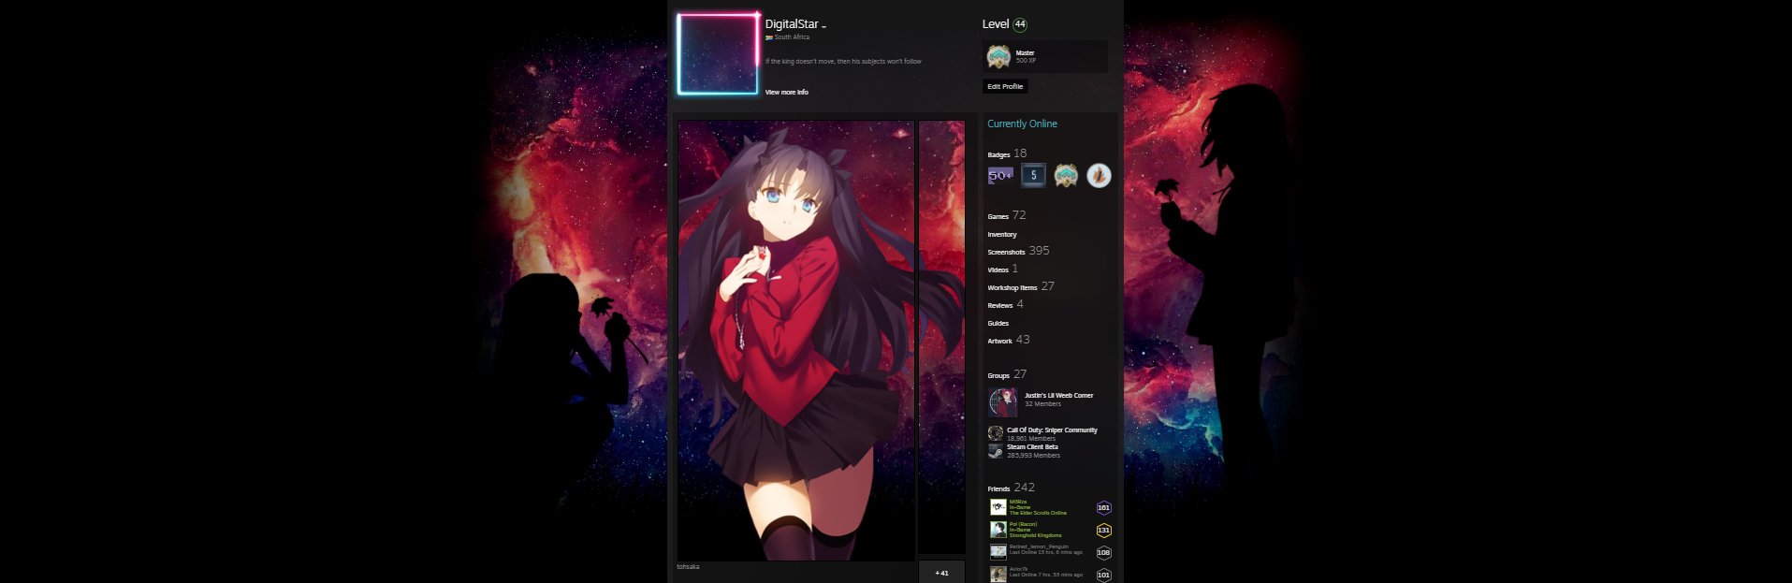This screenshot has width=1792, height=583.
Task: Click the South Africa flag icon
Action: coord(768,37)
